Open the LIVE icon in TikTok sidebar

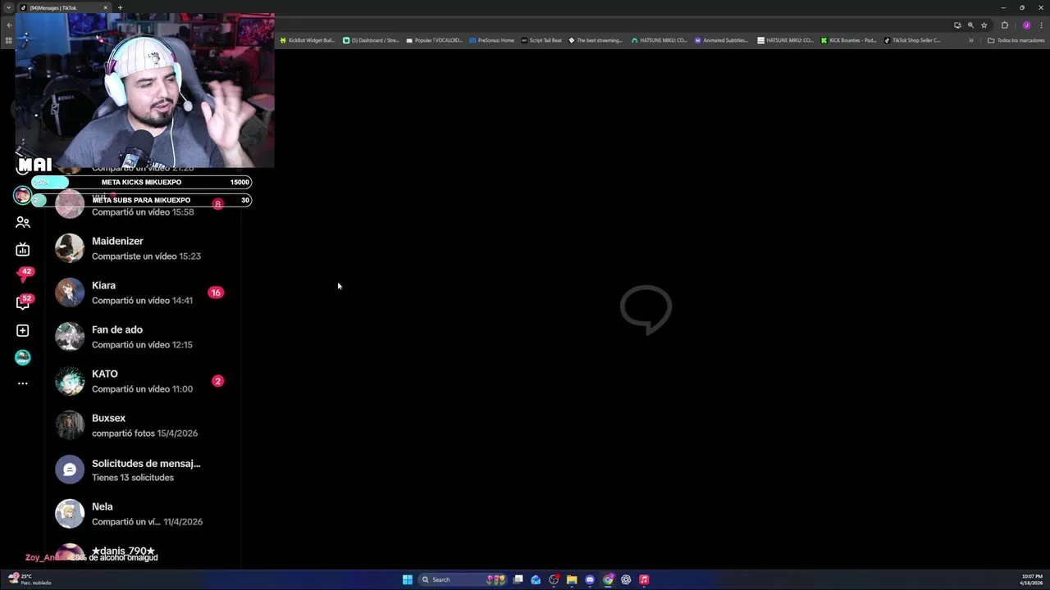coord(22,249)
